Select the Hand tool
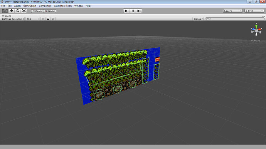Viewport: 266px width, 149px height. click(x=5, y=11)
